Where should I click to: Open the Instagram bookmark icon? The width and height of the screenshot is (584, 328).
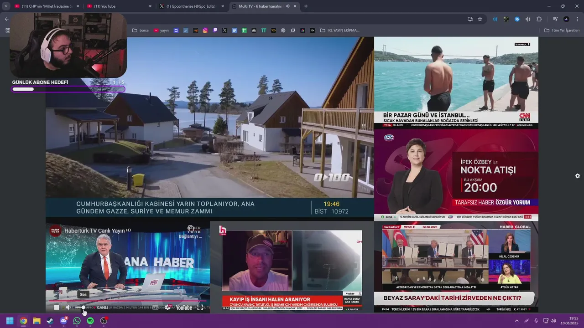(x=205, y=31)
